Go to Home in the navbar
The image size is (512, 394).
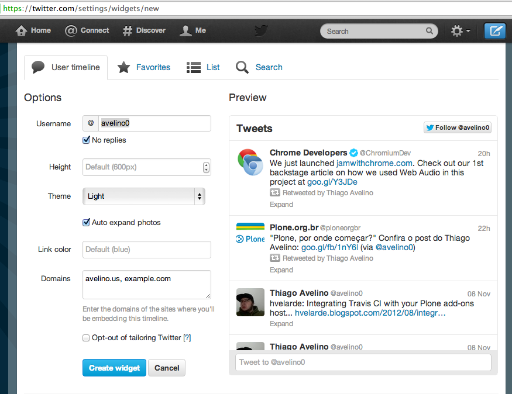[x=33, y=30]
